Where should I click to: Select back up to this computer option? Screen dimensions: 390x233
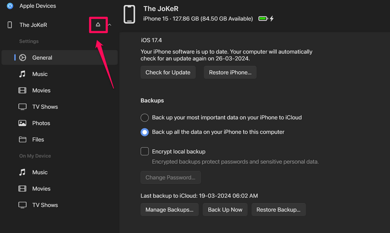pyautogui.click(x=145, y=132)
